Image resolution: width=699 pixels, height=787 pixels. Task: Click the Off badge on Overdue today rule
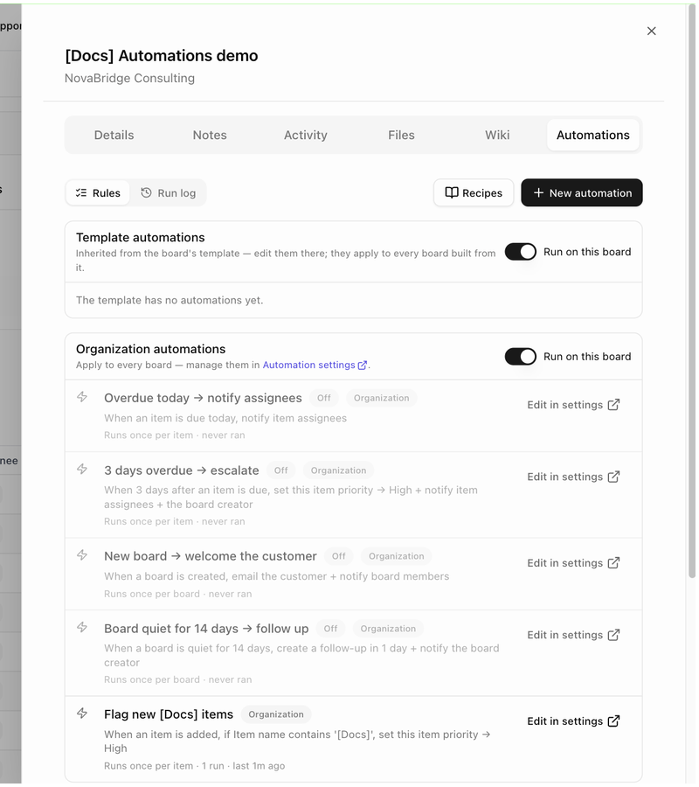tap(325, 400)
